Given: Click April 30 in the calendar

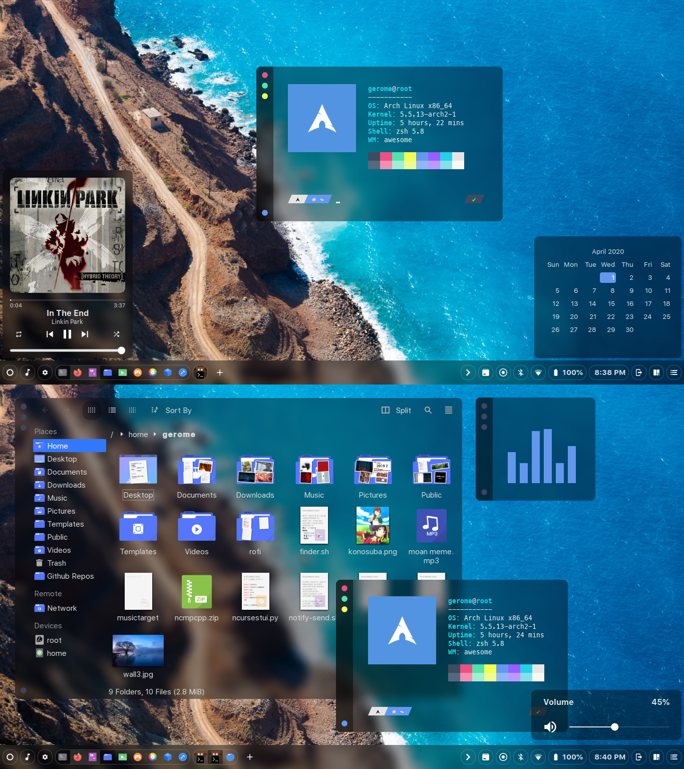Looking at the screenshot, I should pos(629,330).
